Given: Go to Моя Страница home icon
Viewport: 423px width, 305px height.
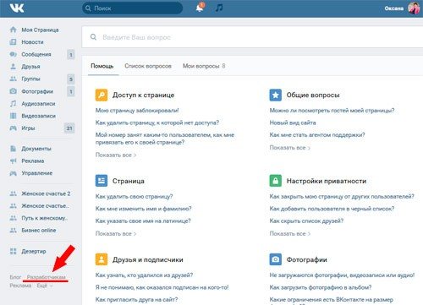Looking at the screenshot, I should 13,30.
